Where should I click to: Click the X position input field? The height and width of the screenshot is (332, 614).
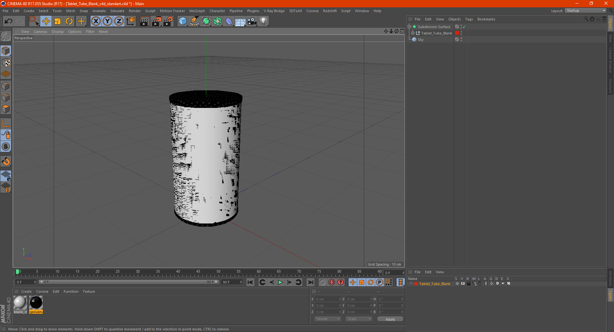pyautogui.click(x=328, y=299)
